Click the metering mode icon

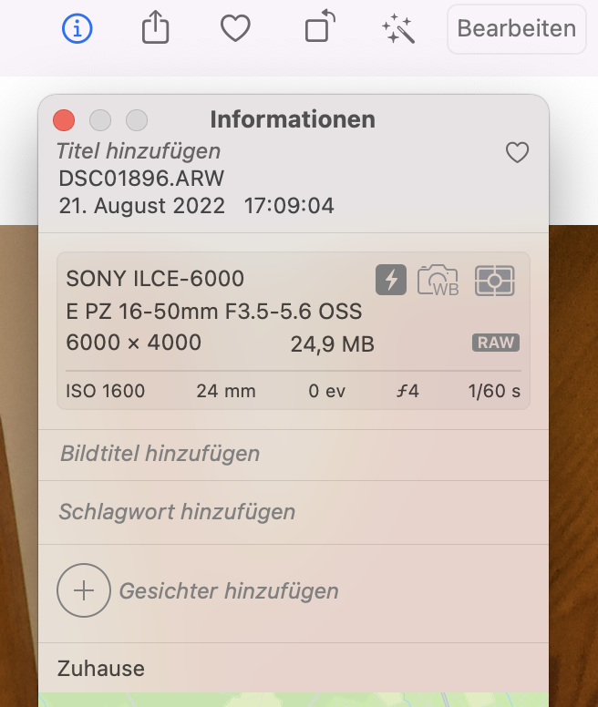[494, 280]
